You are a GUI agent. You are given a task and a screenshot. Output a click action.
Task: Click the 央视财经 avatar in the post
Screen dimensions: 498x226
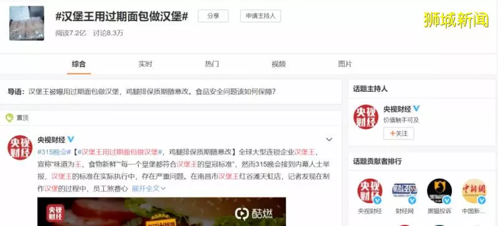(x=20, y=147)
